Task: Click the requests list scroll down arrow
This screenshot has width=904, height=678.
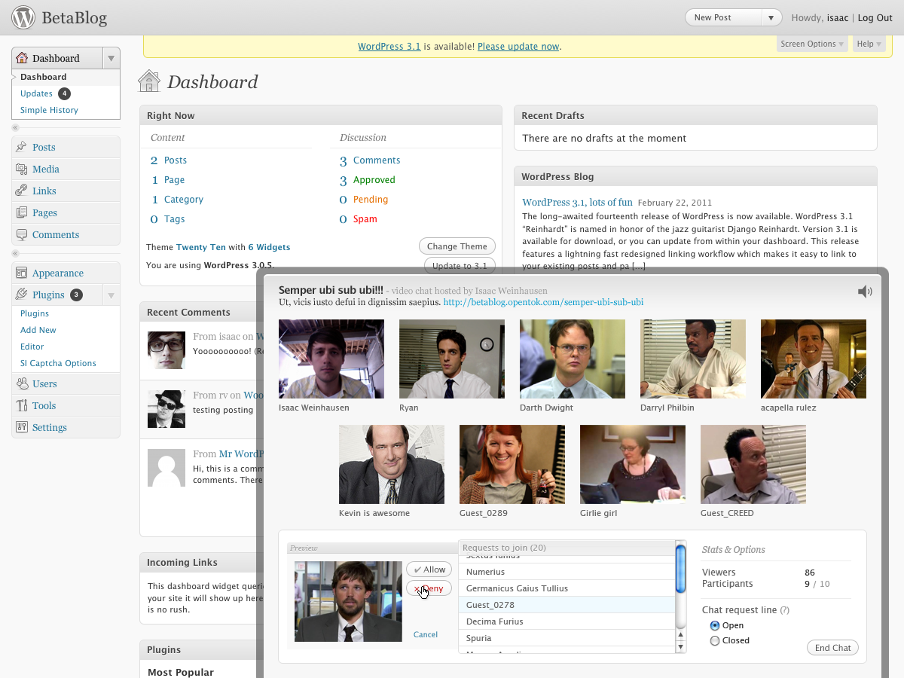Action: coord(681,647)
